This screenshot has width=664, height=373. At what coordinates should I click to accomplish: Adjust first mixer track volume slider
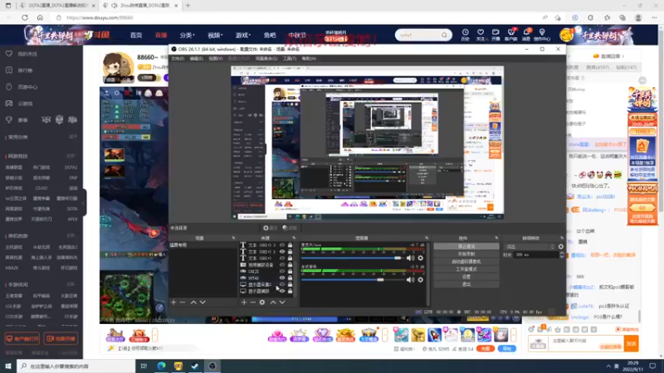[x=351, y=258]
